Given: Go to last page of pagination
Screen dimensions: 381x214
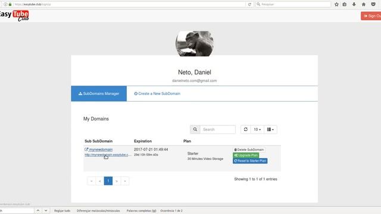Looking at the screenshot, I should tap(125, 181).
